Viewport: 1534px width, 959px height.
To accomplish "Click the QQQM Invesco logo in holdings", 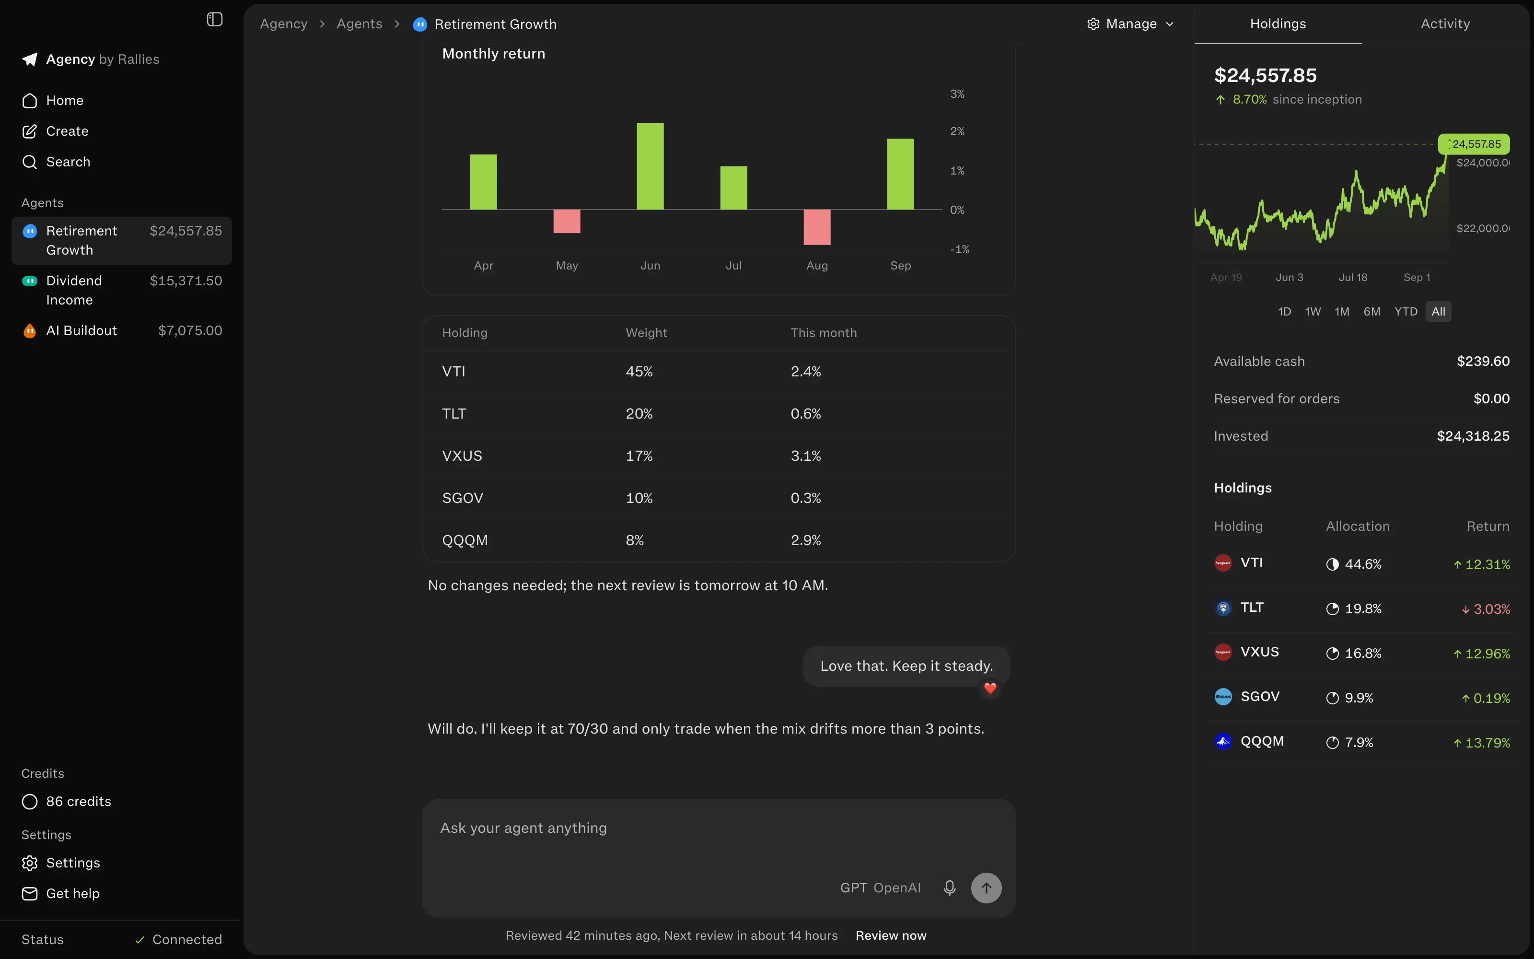I will pos(1223,741).
